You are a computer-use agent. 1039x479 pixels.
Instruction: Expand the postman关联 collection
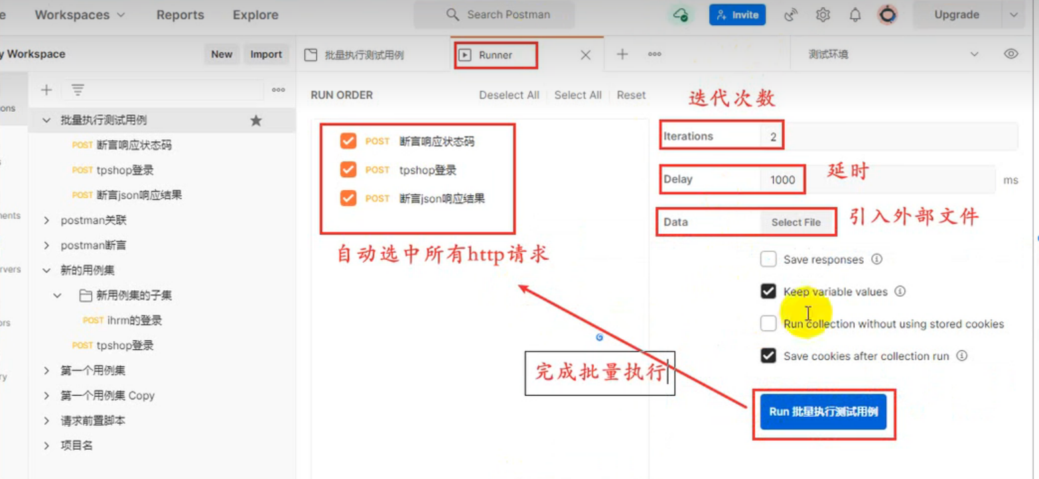coord(46,220)
